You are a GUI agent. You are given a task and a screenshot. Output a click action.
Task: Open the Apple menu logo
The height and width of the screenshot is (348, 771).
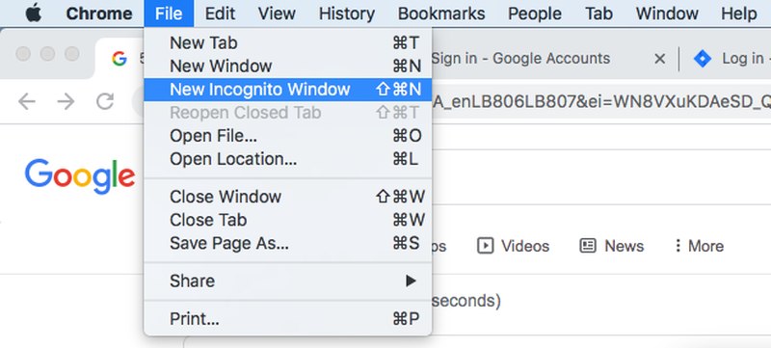pyautogui.click(x=34, y=13)
